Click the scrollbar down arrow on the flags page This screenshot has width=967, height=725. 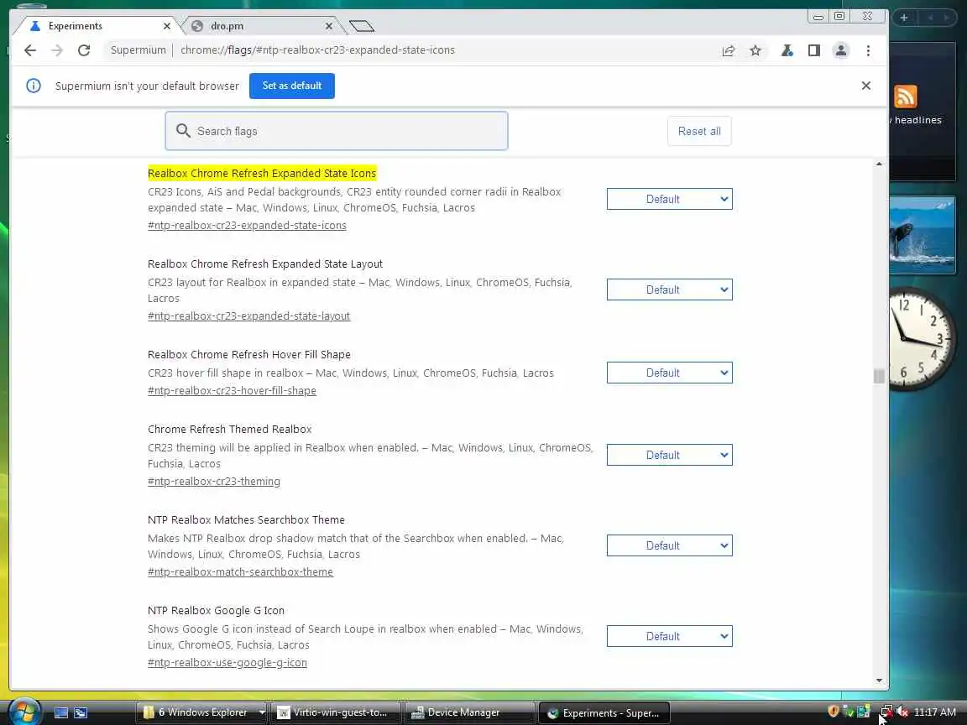click(879, 681)
